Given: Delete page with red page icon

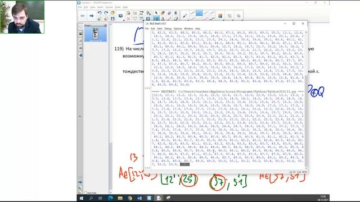Looking at the screenshot, I should [106, 19].
